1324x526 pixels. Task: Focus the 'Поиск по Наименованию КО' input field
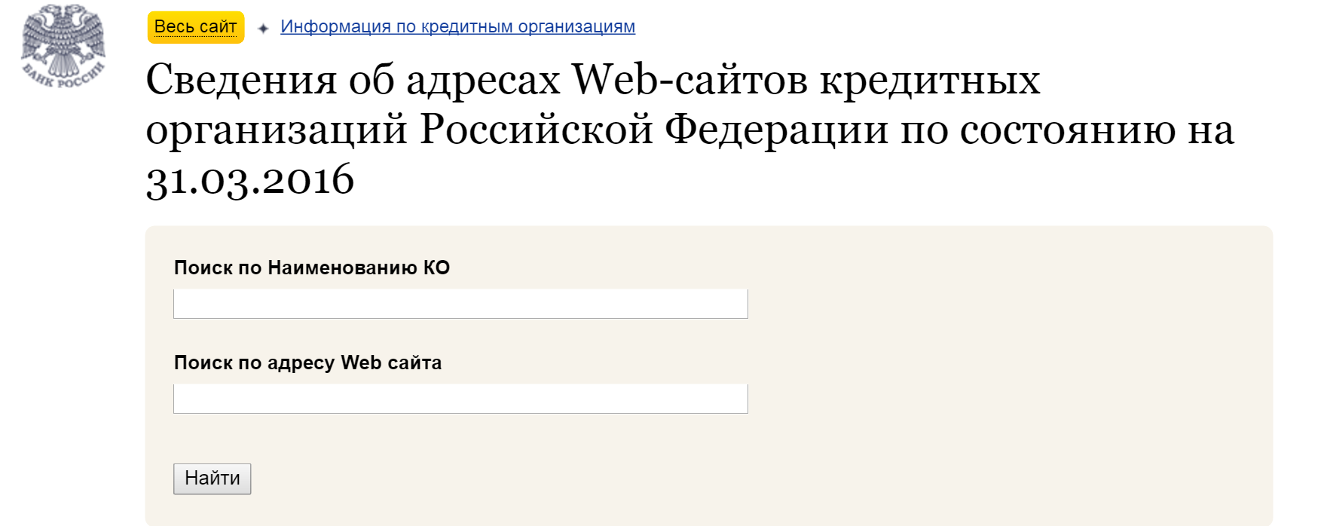(x=460, y=304)
